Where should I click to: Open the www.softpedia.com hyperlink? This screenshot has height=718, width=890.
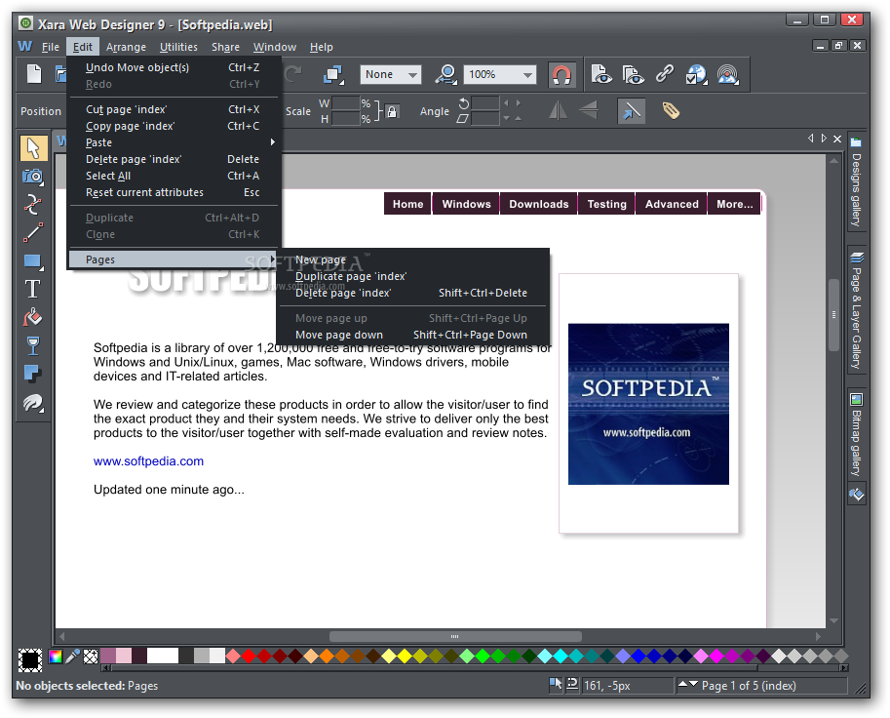pos(149,461)
